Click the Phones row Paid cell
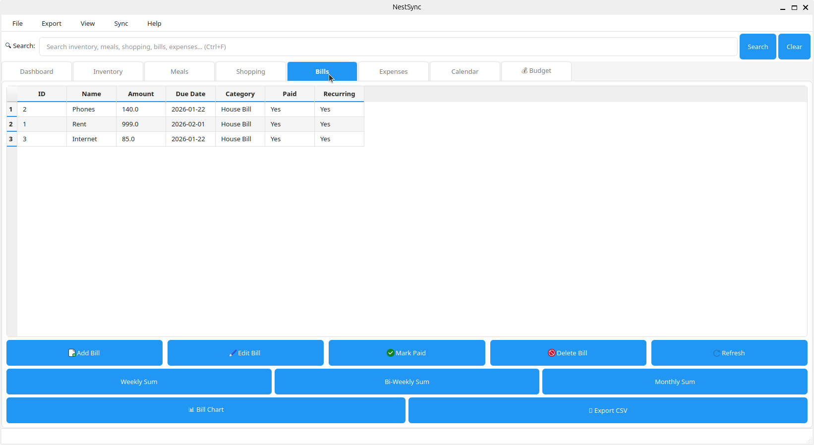 tap(290, 109)
